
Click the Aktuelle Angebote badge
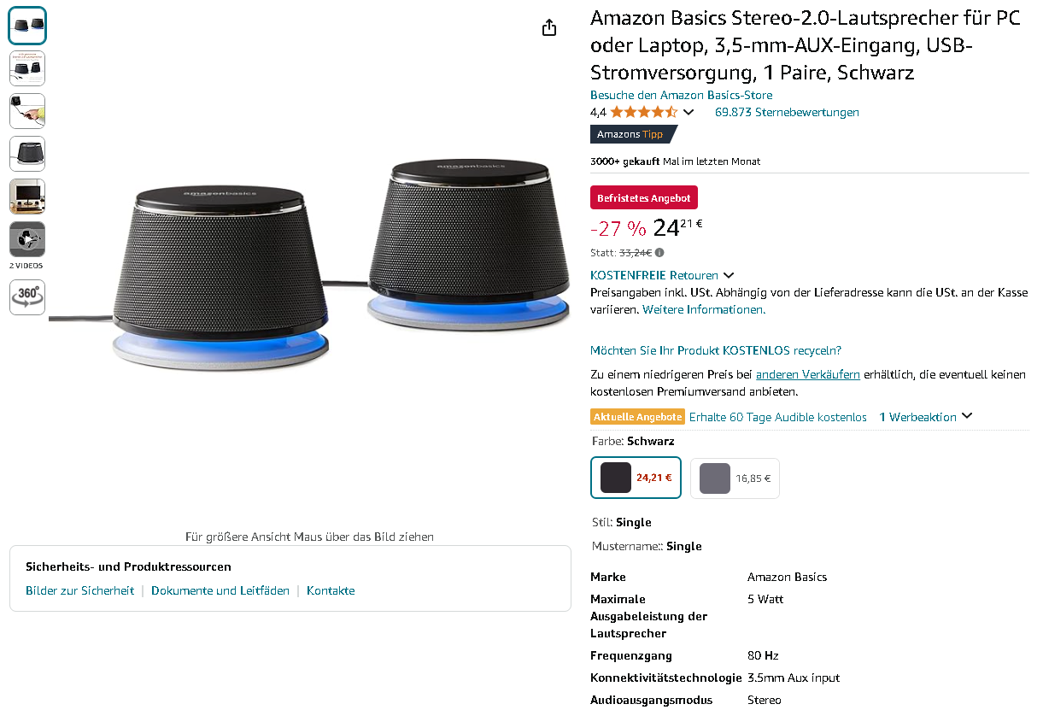tap(637, 417)
